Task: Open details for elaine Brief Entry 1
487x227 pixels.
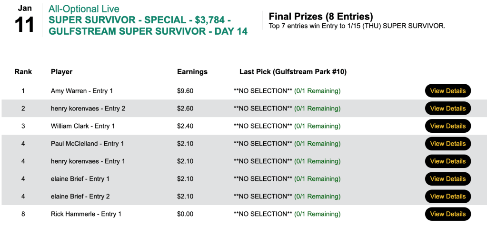Action: pyautogui.click(x=447, y=179)
